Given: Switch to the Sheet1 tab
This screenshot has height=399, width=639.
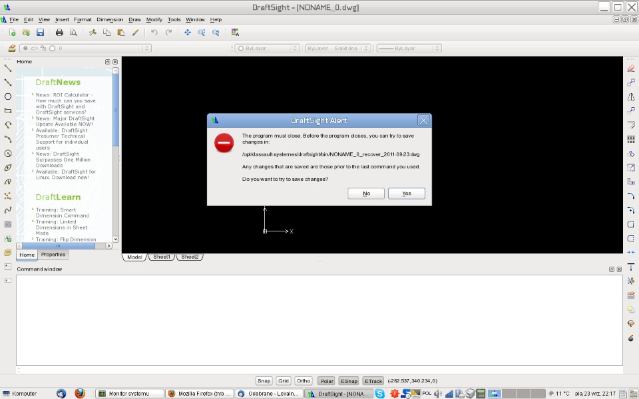Looking at the screenshot, I should pos(162,257).
